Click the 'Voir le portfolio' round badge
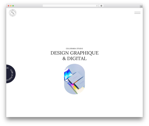This screenshot has height=126, width=149. [11, 74]
